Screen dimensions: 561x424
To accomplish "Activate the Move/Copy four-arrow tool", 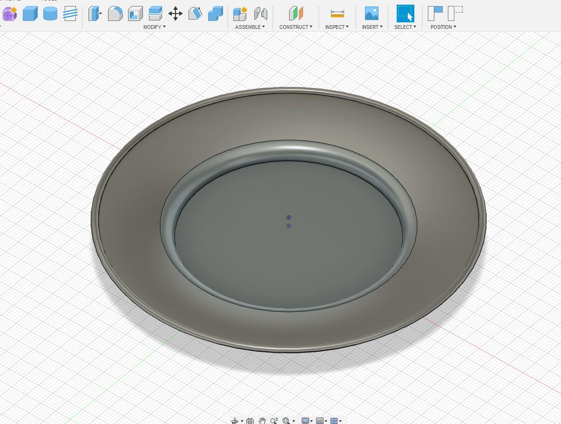I will tap(175, 13).
